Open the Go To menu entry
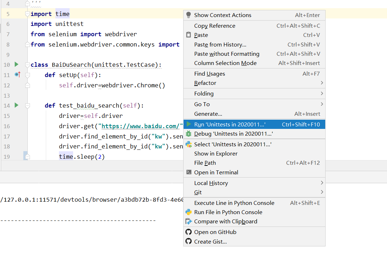This screenshot has height=256, width=387. point(254,104)
